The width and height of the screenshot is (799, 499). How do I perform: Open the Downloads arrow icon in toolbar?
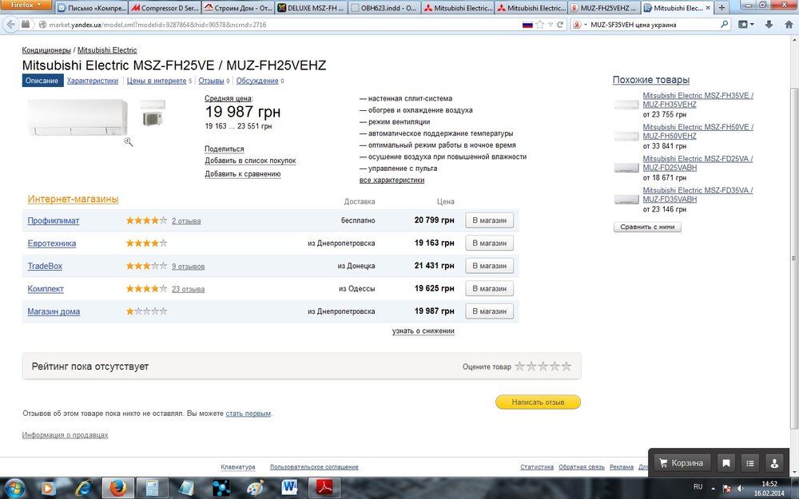pos(769,25)
